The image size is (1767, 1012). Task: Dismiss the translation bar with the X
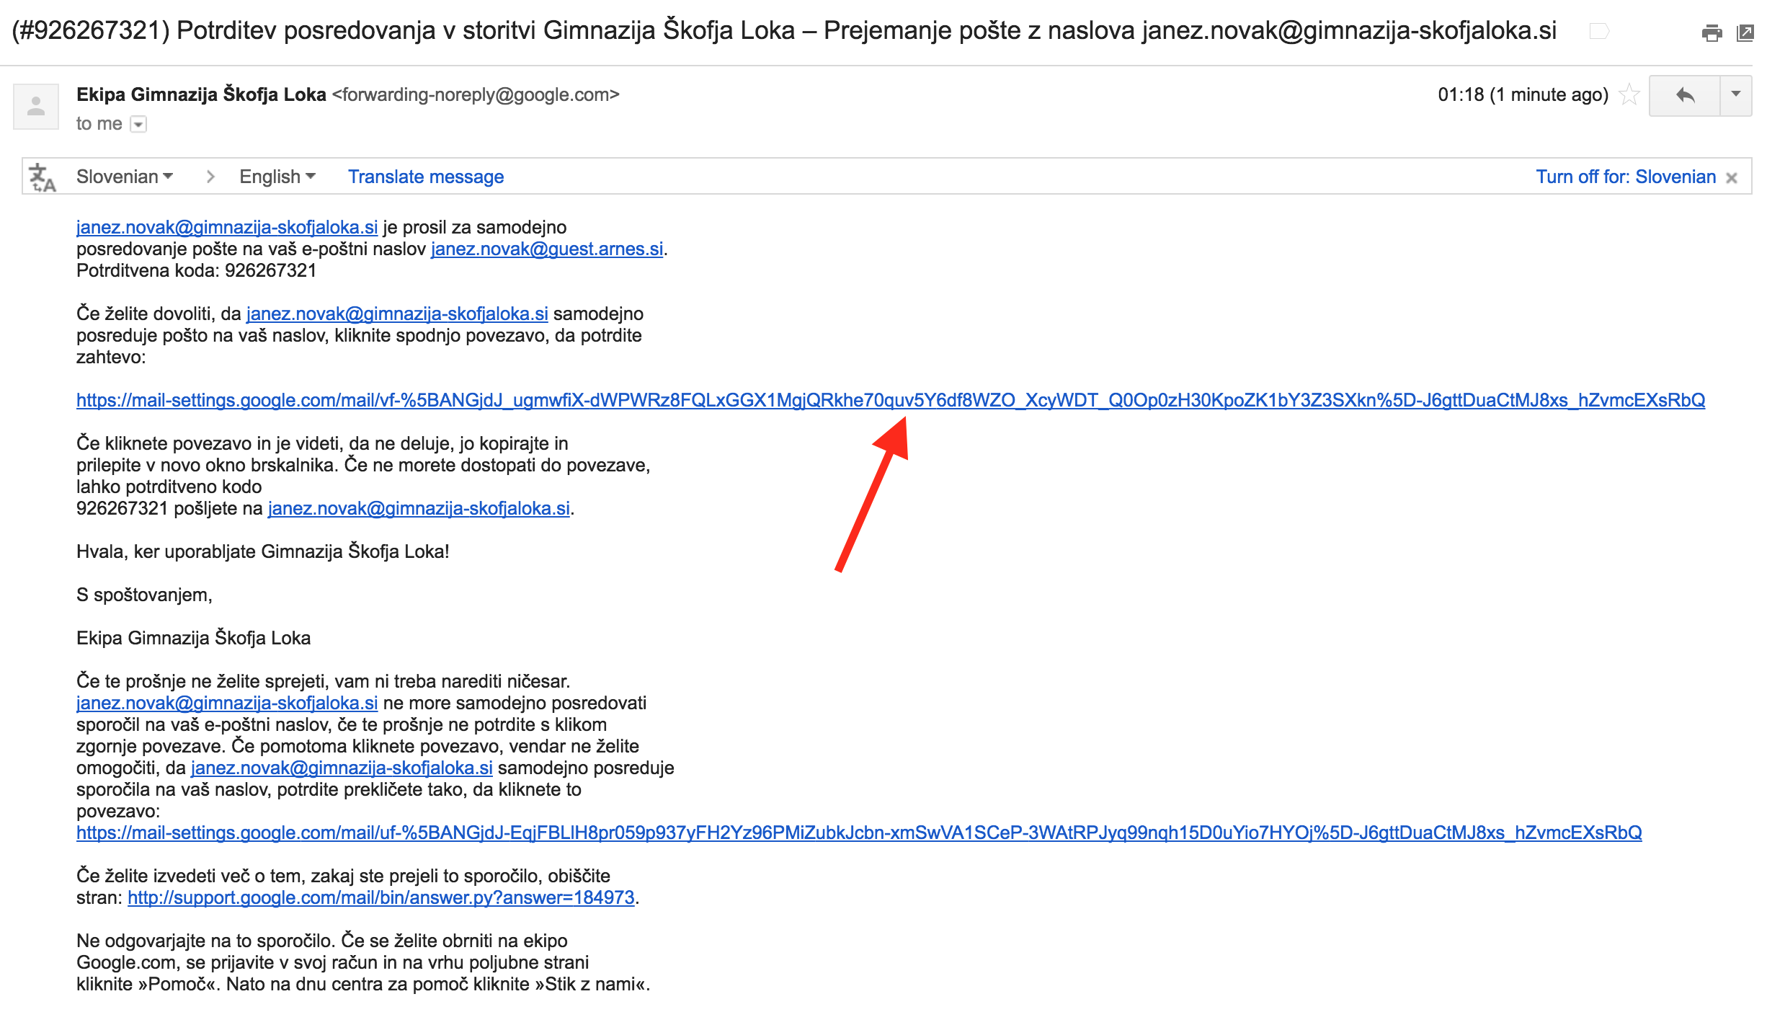1732,178
